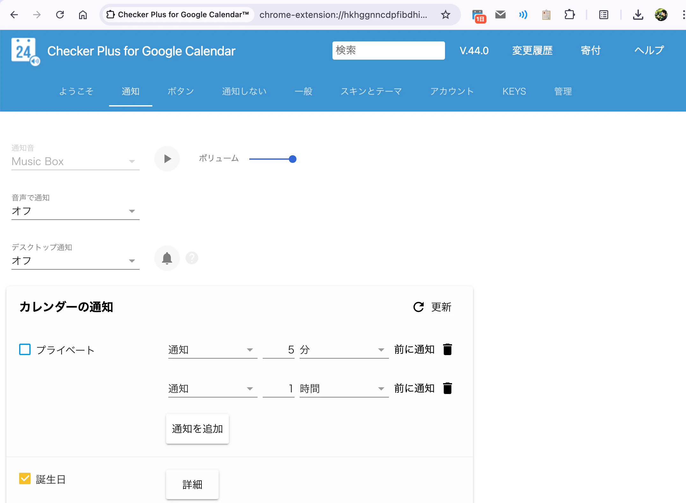Screen dimensions: 686x503
Task: Click the extension icon in the address bar
Action: click(110, 15)
